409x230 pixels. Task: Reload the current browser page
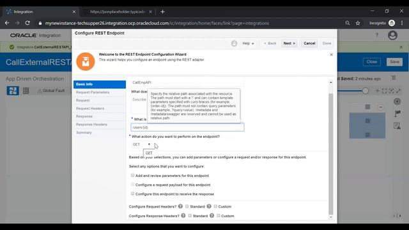(x=27, y=23)
